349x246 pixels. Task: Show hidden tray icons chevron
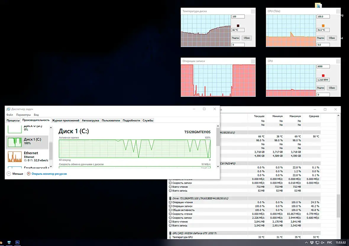pos(306,242)
